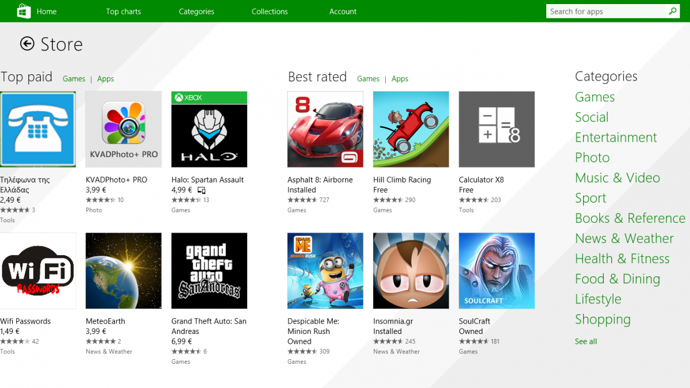Open the Lifestyle category
Image resolution: width=690 pixels, height=388 pixels.
pos(598,299)
